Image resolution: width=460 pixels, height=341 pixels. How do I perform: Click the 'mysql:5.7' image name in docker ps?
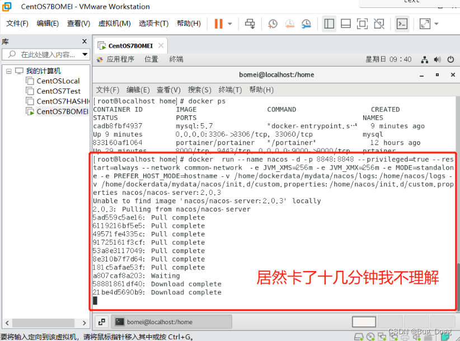(x=194, y=126)
